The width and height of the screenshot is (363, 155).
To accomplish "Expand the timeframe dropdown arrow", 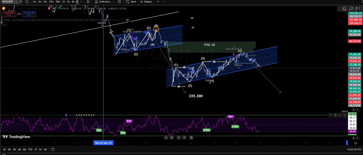I will pos(81,2).
